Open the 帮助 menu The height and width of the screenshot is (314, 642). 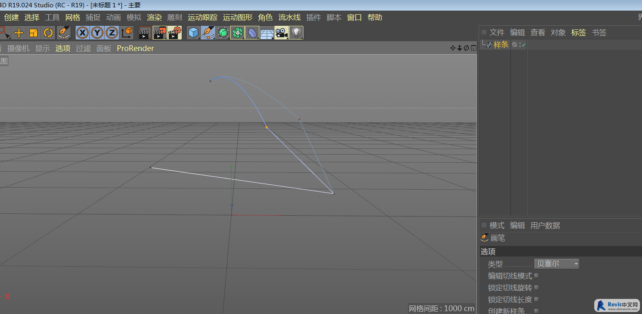click(375, 18)
